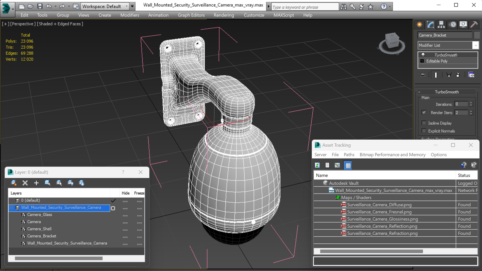Open the Motion command panel tab
The image size is (482, 271).
453,24
